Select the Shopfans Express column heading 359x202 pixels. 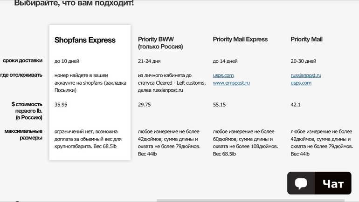pyautogui.click(x=85, y=40)
